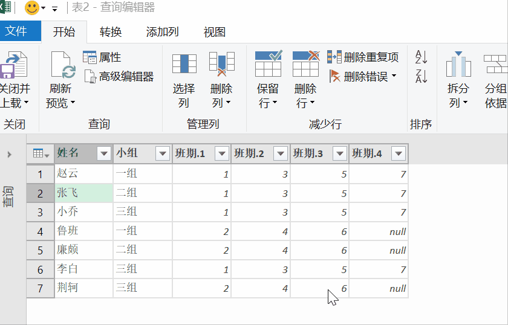Select the 班期.2 column header
Image resolution: width=508 pixels, height=325 pixels.
261,153
